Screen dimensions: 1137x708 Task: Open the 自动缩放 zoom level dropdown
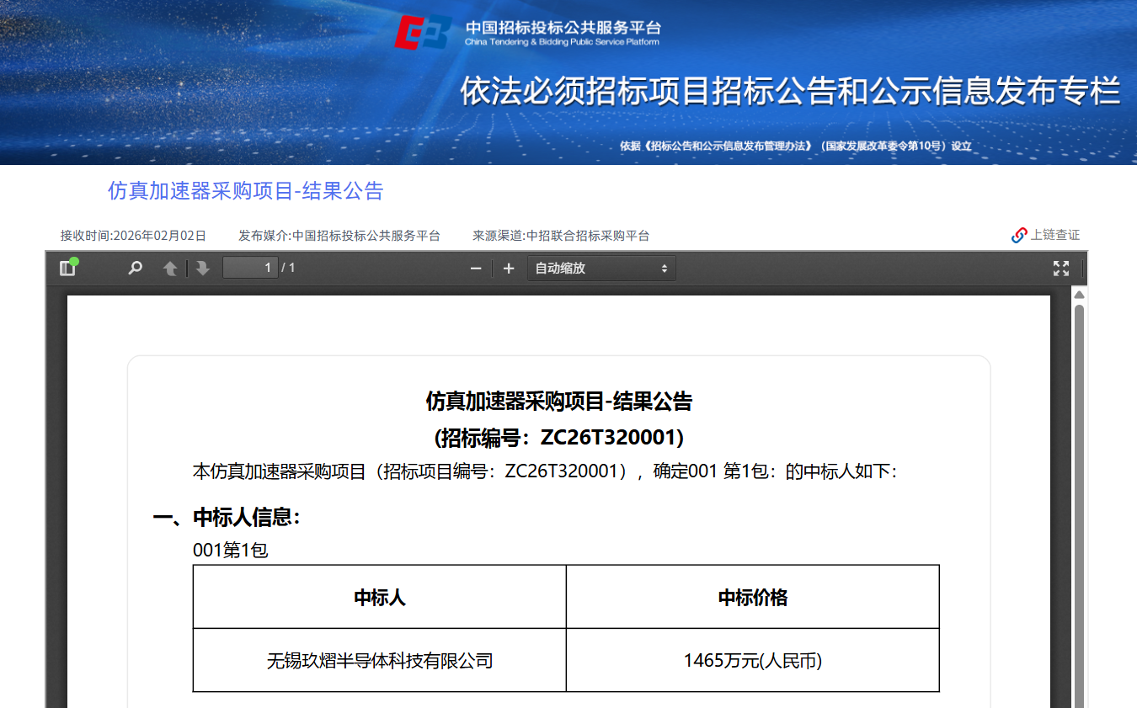[x=600, y=268]
